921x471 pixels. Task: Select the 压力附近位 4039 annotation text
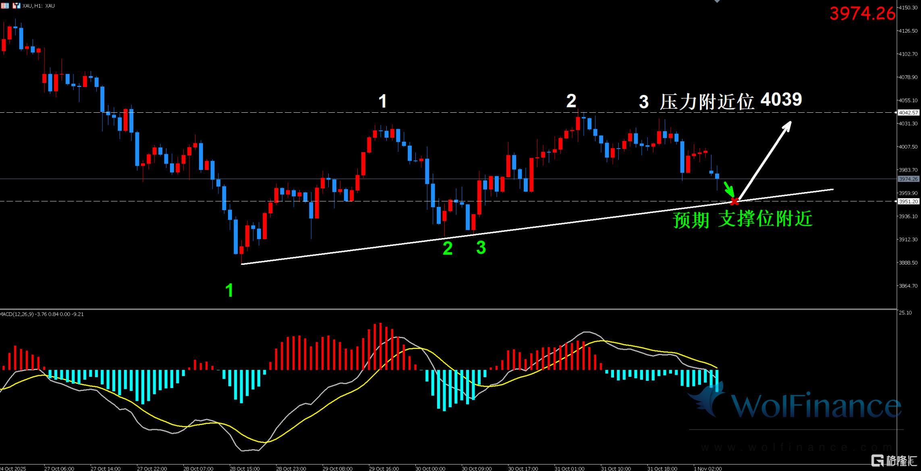(x=730, y=101)
